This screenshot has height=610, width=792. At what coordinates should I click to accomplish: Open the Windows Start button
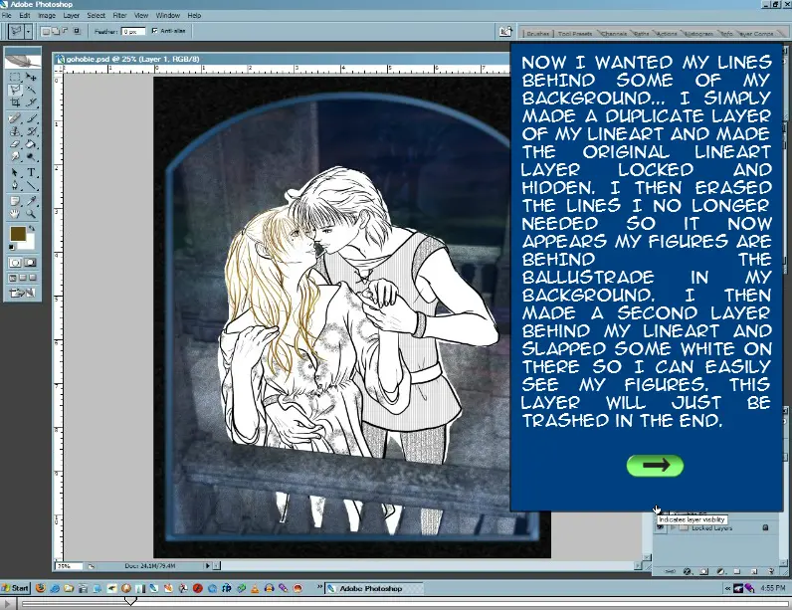(x=16, y=588)
